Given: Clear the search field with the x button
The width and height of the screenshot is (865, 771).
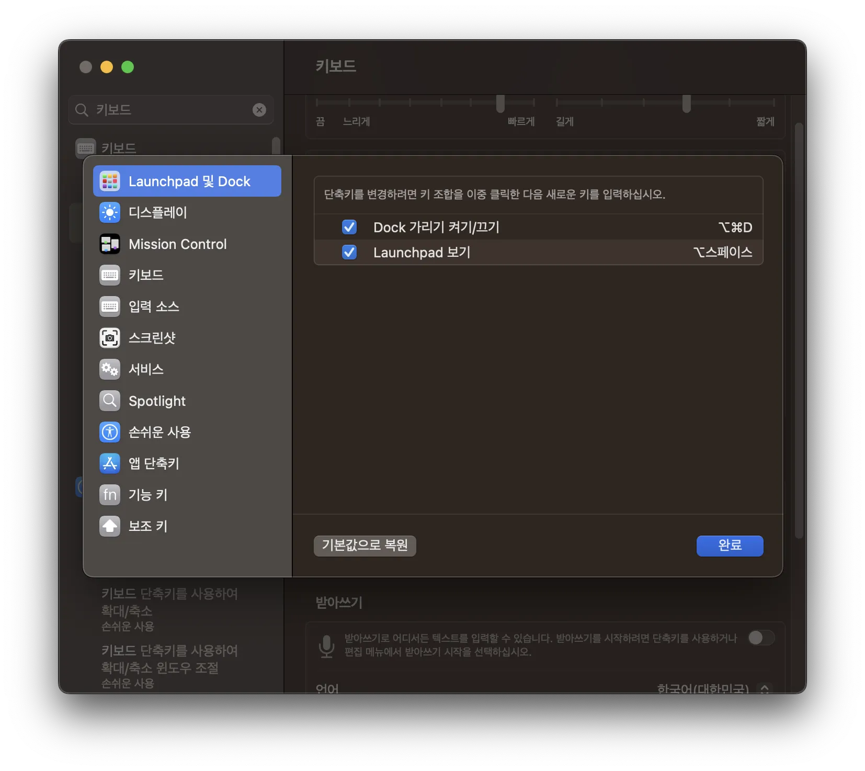Looking at the screenshot, I should (x=259, y=110).
